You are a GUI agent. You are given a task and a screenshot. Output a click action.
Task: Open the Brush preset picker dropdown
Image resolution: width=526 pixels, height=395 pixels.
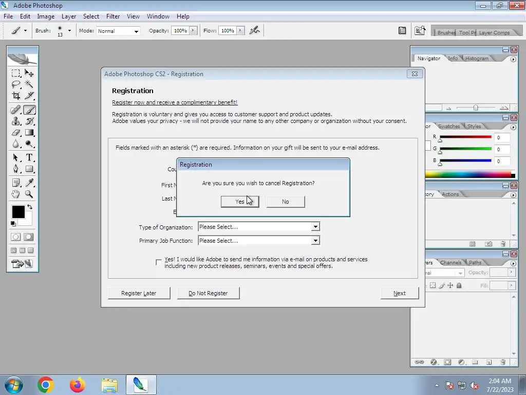pos(69,30)
